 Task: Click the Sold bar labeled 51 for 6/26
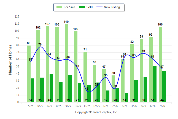155,84
